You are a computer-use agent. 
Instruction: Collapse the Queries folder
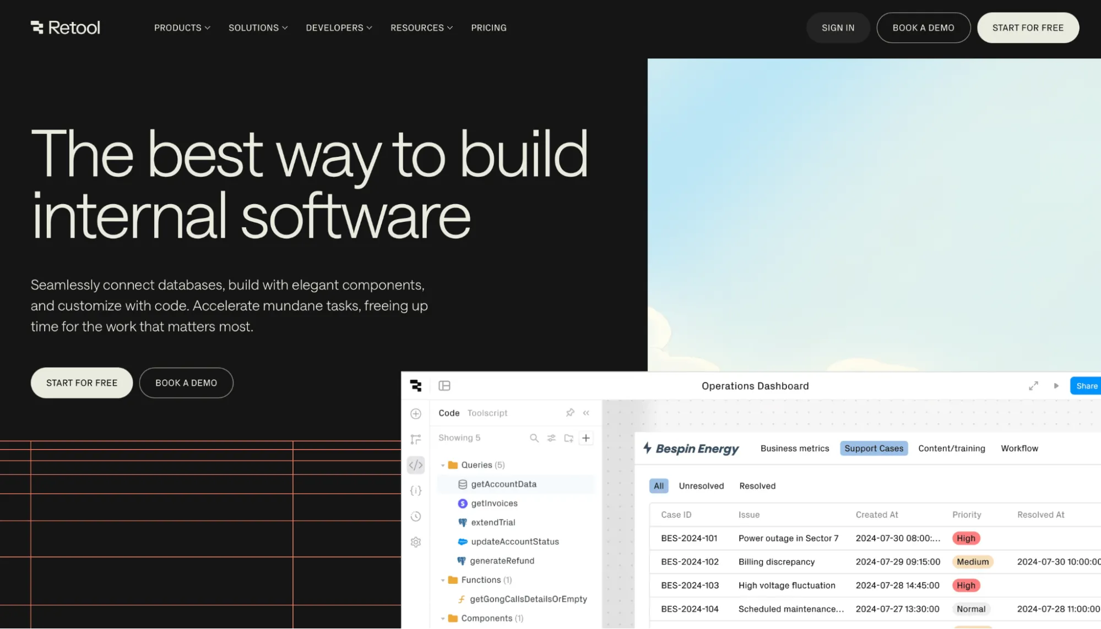click(x=442, y=466)
